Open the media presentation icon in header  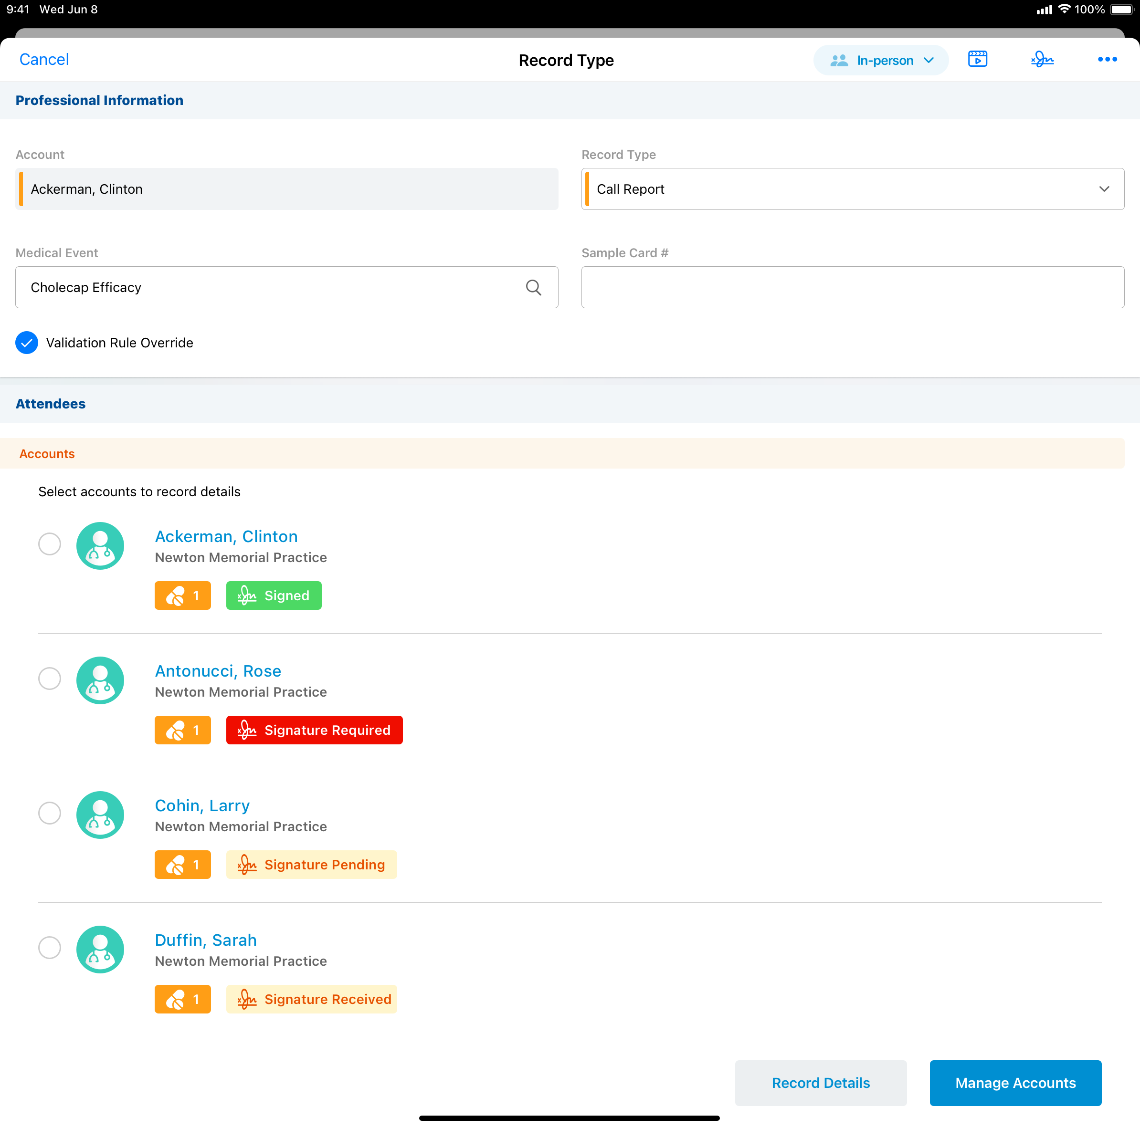coord(977,59)
